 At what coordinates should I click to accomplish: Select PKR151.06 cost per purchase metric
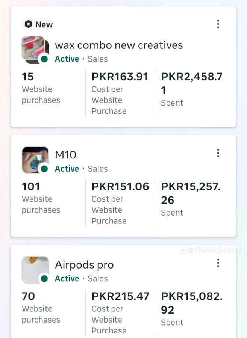(x=120, y=203)
